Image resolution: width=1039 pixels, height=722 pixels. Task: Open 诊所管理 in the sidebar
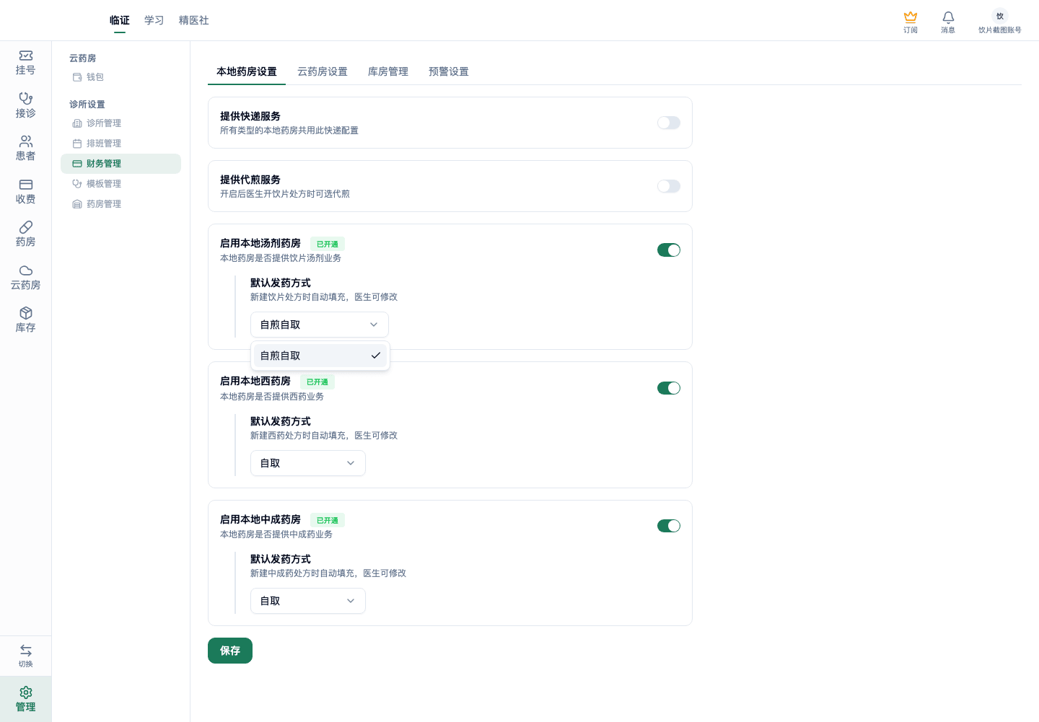120,123
